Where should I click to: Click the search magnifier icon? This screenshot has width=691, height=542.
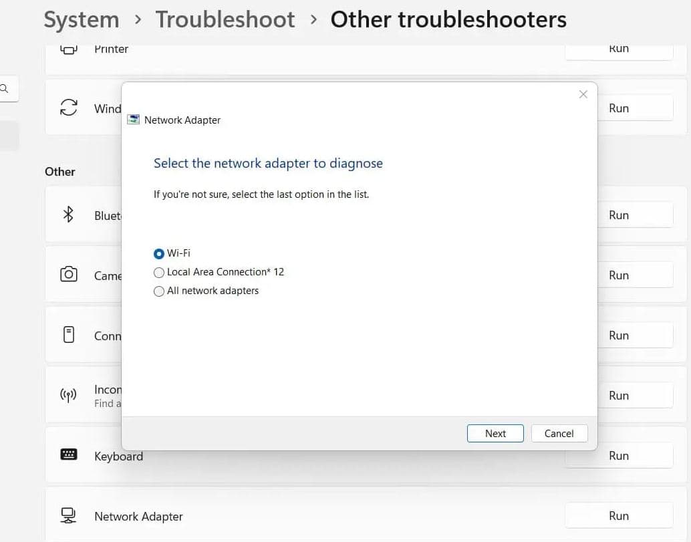click(x=4, y=88)
